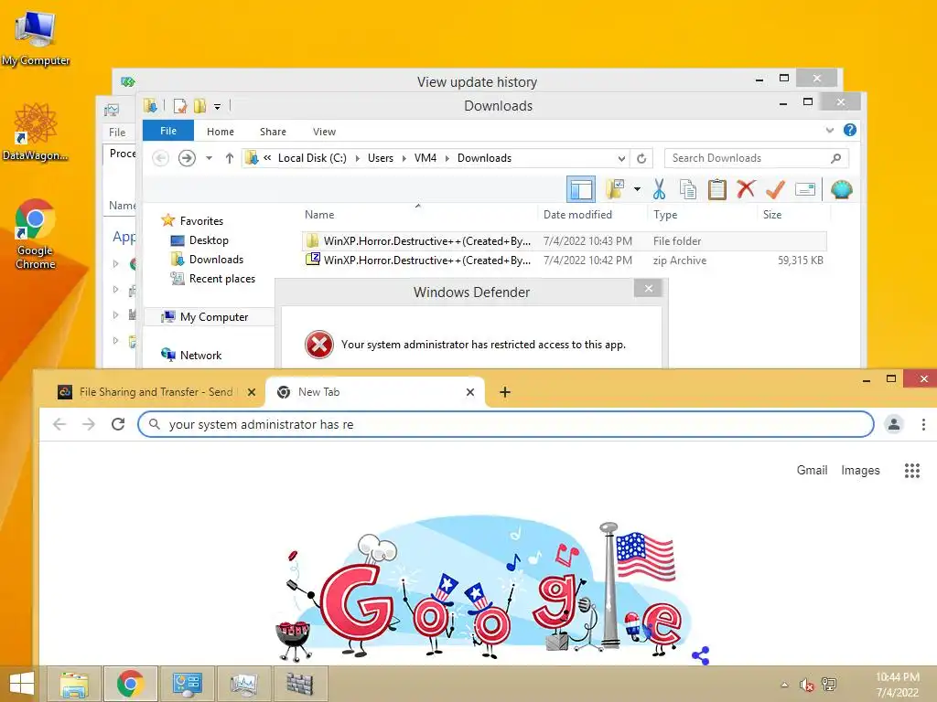Click the Chrome address bar
Screen dimensions: 937x702
(505, 424)
